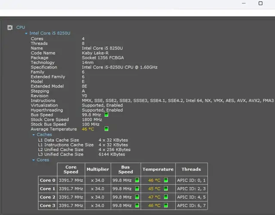The width and height of the screenshot is (275, 215).
Task: Click the 1800 MHz stock core speed value
Action: (92, 119)
